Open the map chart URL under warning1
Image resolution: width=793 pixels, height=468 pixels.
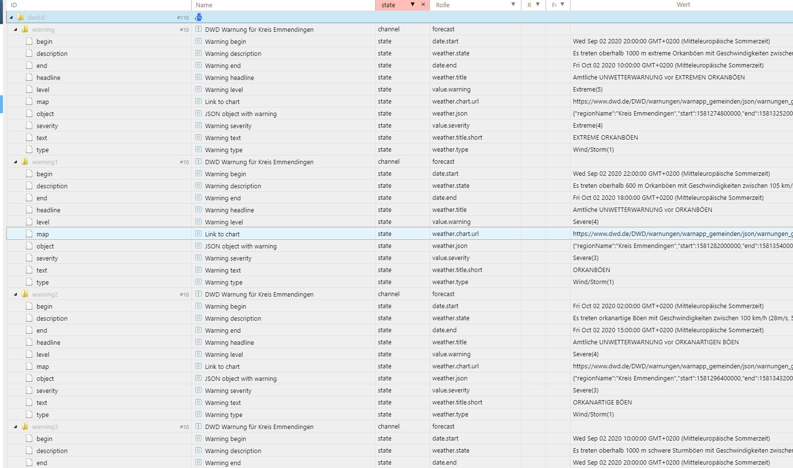682,234
